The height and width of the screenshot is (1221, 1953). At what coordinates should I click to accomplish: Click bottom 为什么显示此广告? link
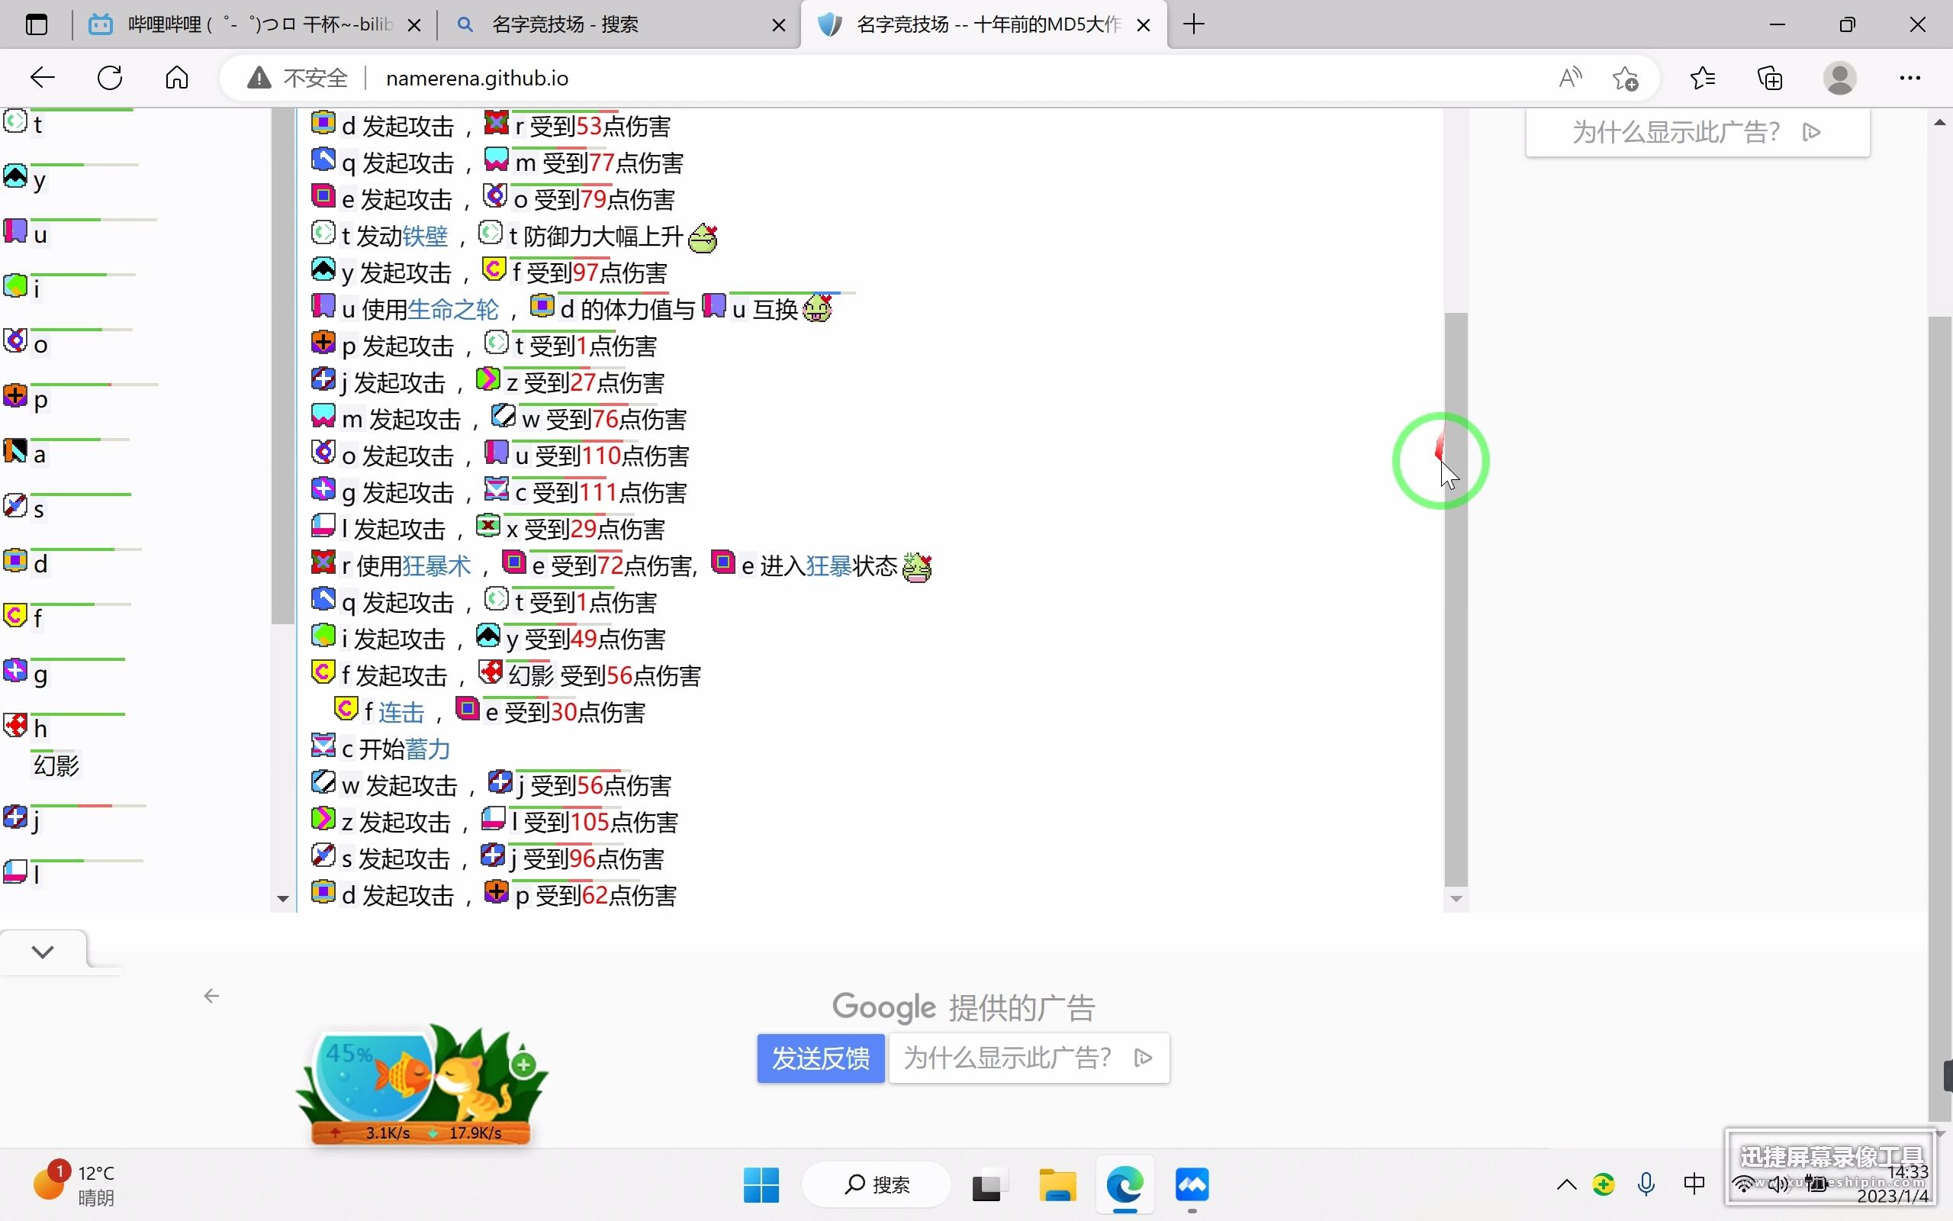point(1029,1057)
